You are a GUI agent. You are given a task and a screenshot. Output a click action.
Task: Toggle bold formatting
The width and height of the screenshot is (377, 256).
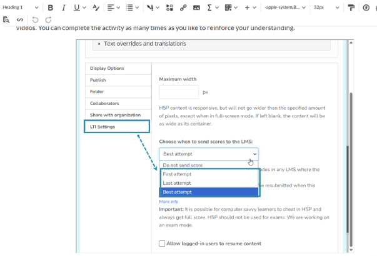50,7
